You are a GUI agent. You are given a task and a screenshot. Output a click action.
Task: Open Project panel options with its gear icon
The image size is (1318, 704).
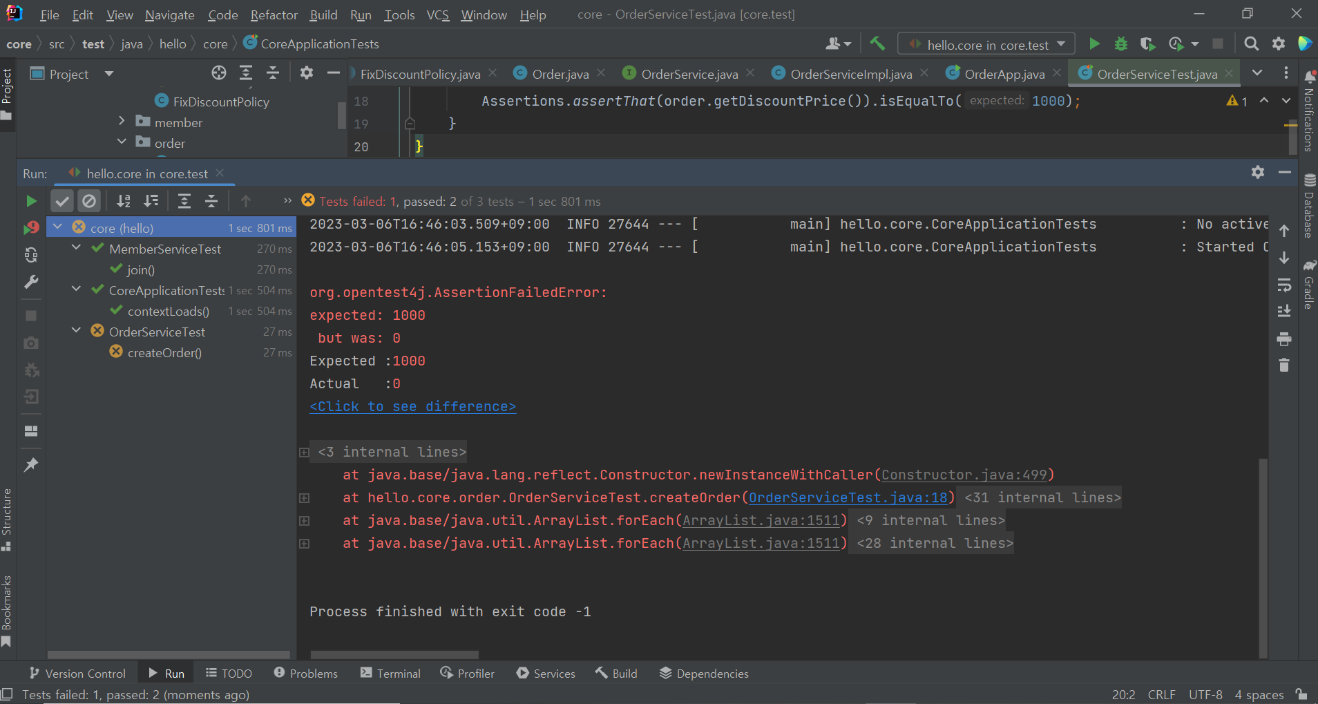click(307, 73)
